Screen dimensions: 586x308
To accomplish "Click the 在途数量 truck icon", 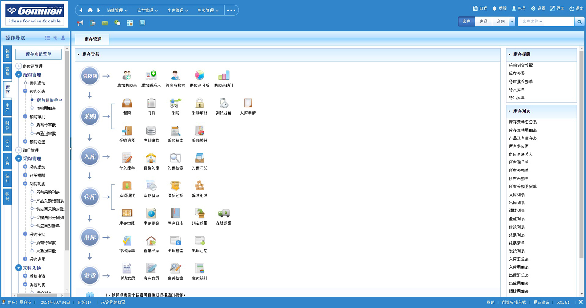I will 223,213.
